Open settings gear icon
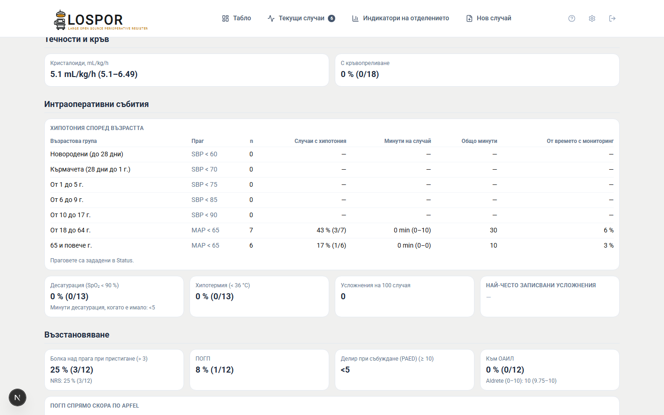 tap(592, 18)
